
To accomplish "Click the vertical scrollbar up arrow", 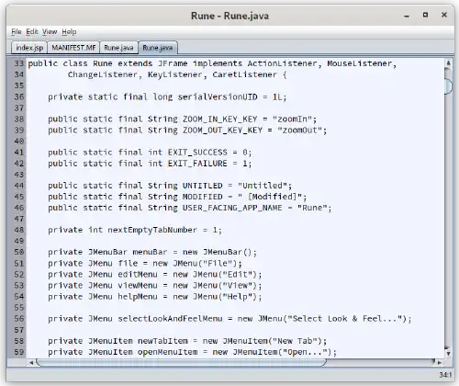I will pos(448,63).
